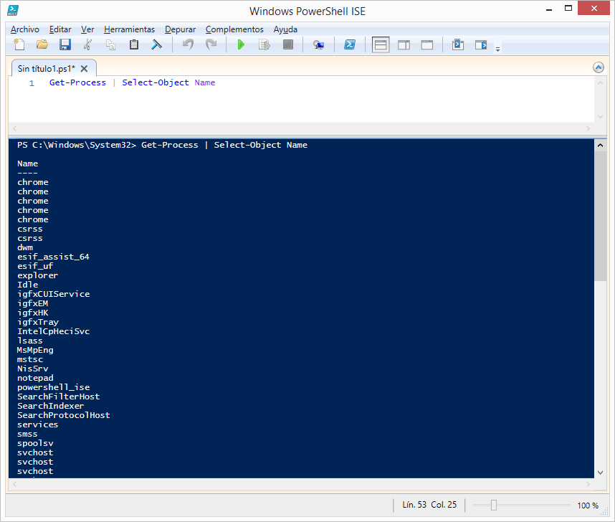Open a New Remote PowerShell Tab icon
Viewport: 615px width, 522px height.
(318, 44)
